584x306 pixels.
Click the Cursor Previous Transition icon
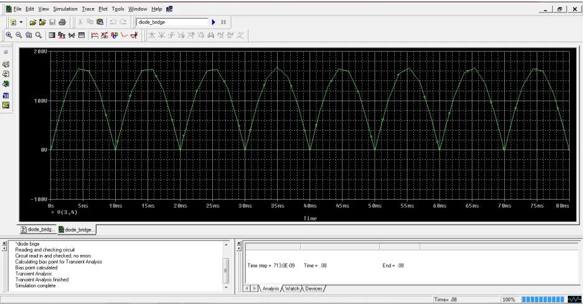pos(230,35)
